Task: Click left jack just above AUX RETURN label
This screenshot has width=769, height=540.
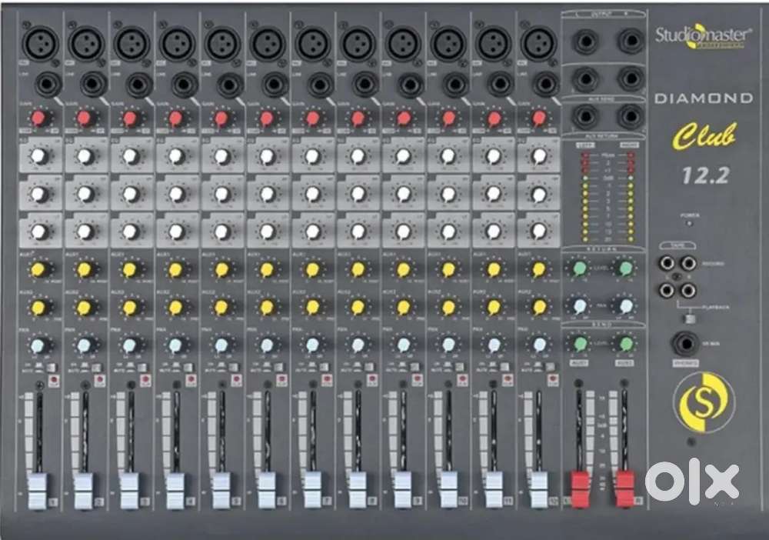Action: pyautogui.click(x=586, y=116)
